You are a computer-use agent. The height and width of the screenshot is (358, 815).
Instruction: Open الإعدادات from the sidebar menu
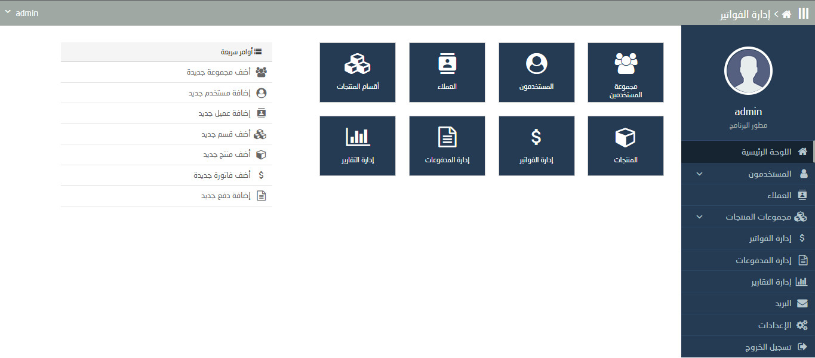pyautogui.click(x=748, y=325)
